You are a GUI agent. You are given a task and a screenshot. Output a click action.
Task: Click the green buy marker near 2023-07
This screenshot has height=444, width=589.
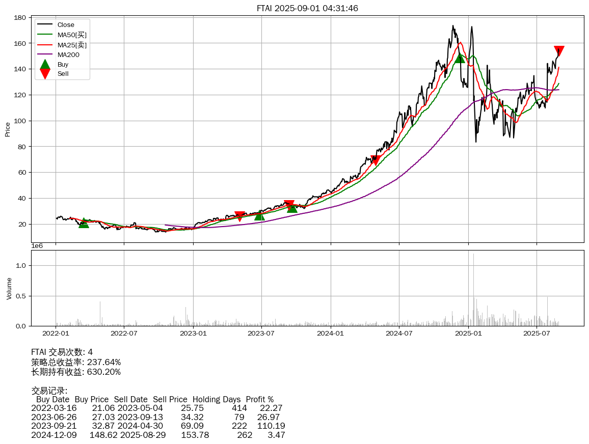[x=259, y=215]
